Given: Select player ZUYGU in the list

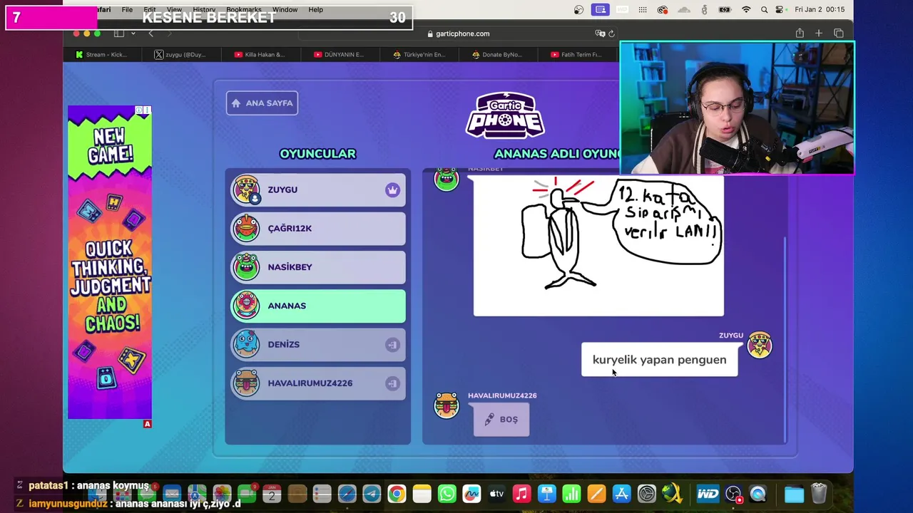Looking at the screenshot, I should pyautogui.click(x=318, y=190).
